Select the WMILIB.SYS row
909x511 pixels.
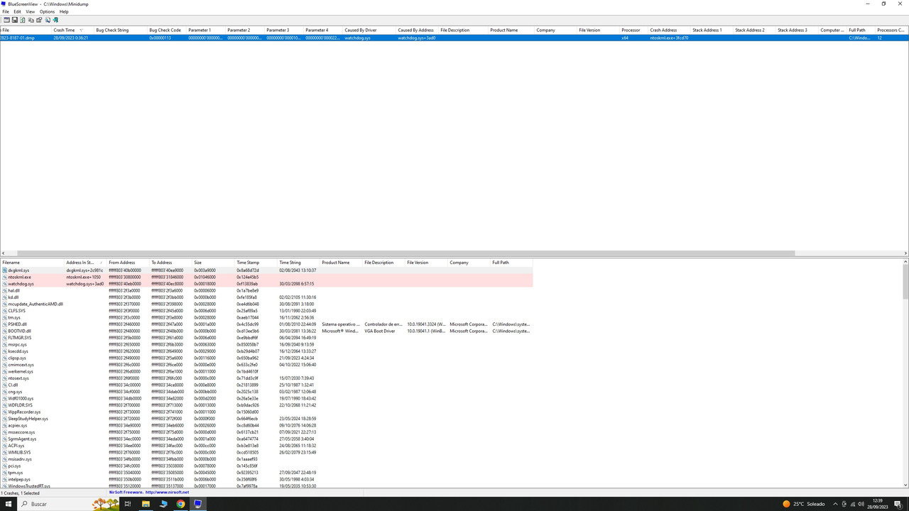(x=266, y=452)
